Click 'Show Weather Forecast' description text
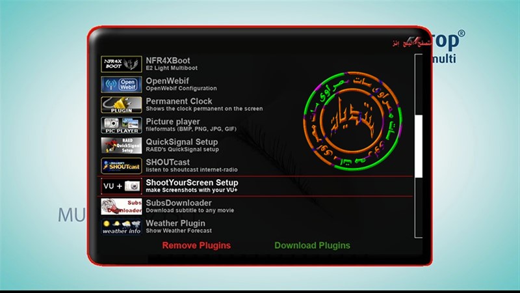This screenshot has height=293, width=520. click(x=179, y=230)
